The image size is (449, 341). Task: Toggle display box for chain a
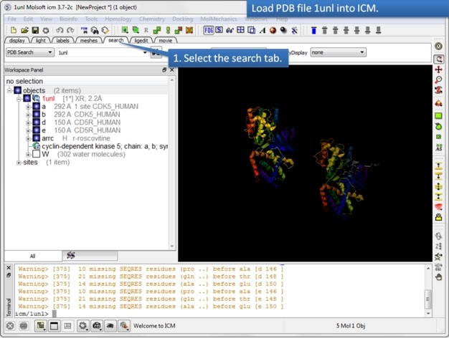pyautogui.click(x=36, y=107)
